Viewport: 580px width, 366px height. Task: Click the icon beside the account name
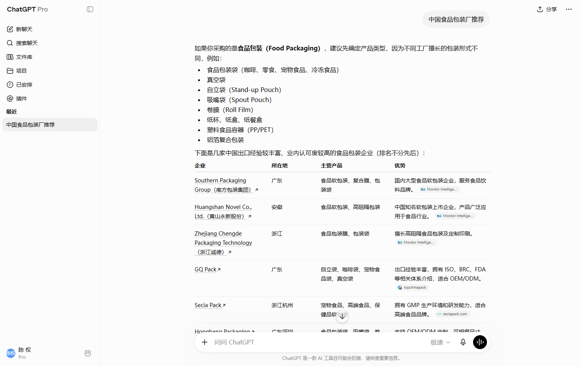[88, 353]
